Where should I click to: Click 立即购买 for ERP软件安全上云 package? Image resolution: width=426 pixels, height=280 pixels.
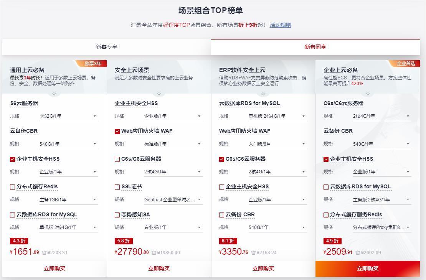coord(263,268)
